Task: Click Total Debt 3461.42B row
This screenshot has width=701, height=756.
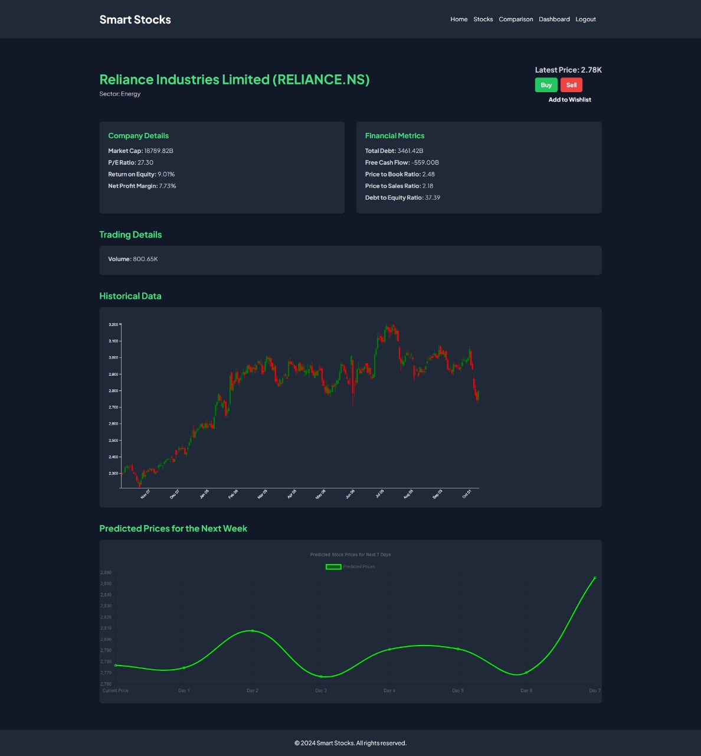Action: (394, 151)
